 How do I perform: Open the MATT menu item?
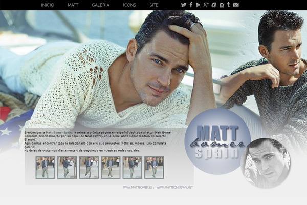click(73, 5)
